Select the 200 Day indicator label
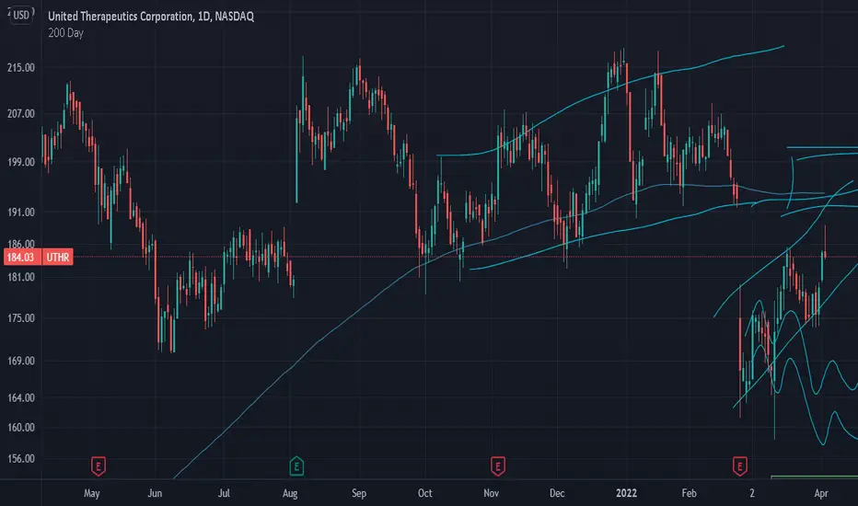Viewport: 858px width, 506px height. [65, 33]
